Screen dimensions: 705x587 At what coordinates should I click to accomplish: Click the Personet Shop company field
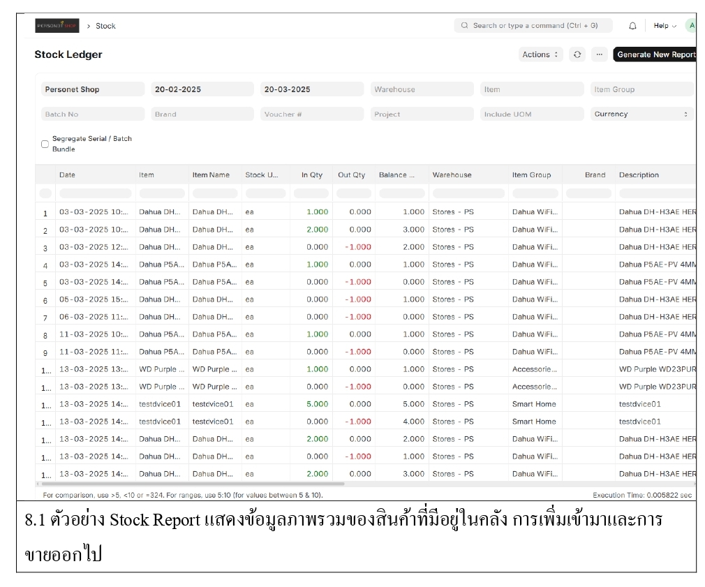[93, 89]
